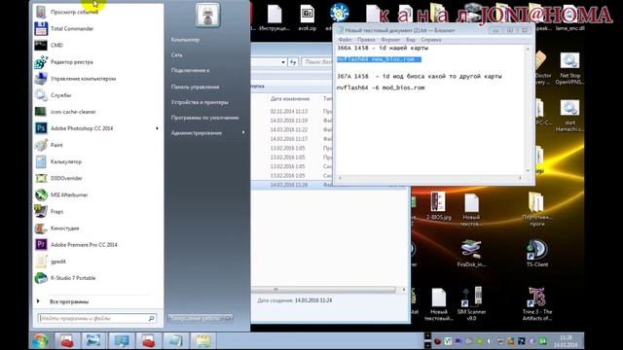
Task: Open 2-BIOS.jpg desktop icon
Action: 439,206
